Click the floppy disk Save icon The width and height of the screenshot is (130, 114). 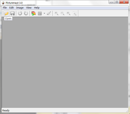point(12,13)
